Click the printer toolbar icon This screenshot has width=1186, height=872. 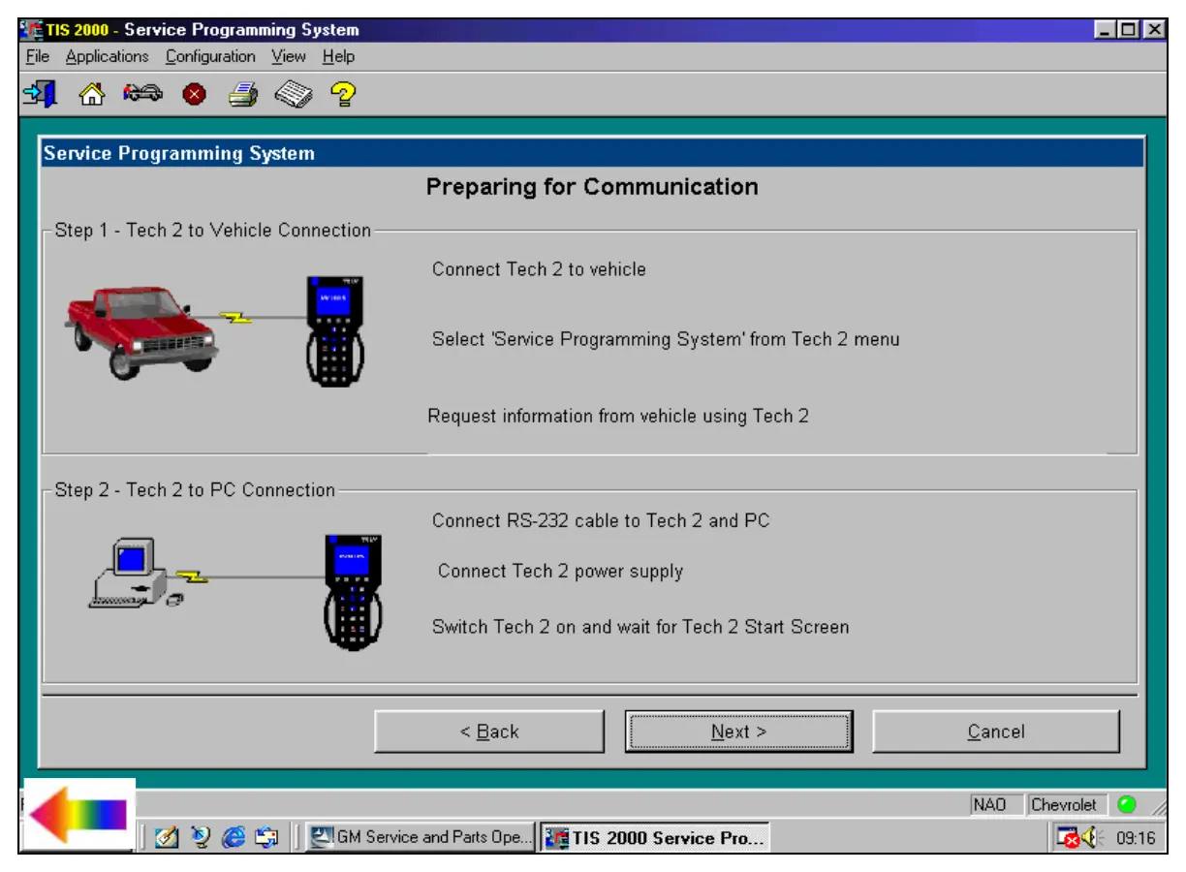point(243,95)
